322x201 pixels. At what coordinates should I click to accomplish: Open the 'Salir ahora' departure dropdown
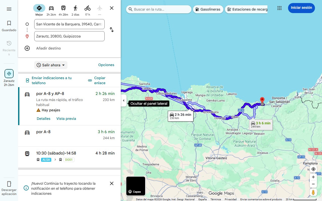51,65
